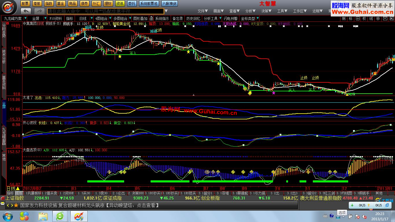Select the 技术分析 vertical side tab
Image resolution: width=395 pixels, height=222 pixels.
coord(4,56)
